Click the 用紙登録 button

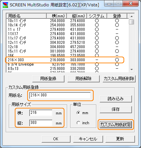[48, 79]
